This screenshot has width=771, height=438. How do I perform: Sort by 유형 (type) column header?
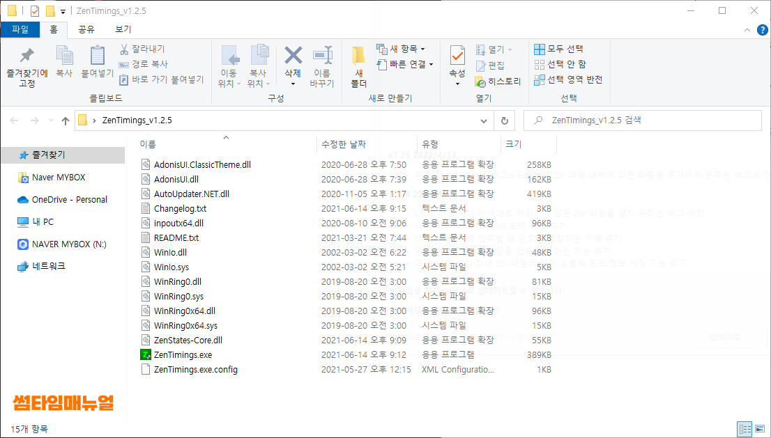[x=459, y=144]
